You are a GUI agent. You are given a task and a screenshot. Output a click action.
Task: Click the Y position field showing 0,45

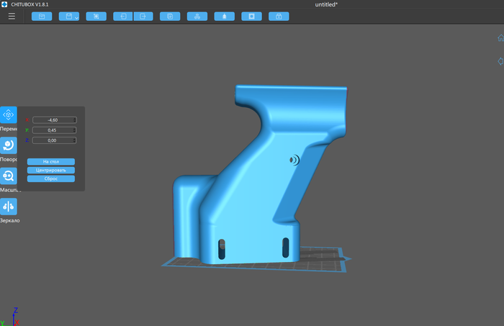(55, 130)
